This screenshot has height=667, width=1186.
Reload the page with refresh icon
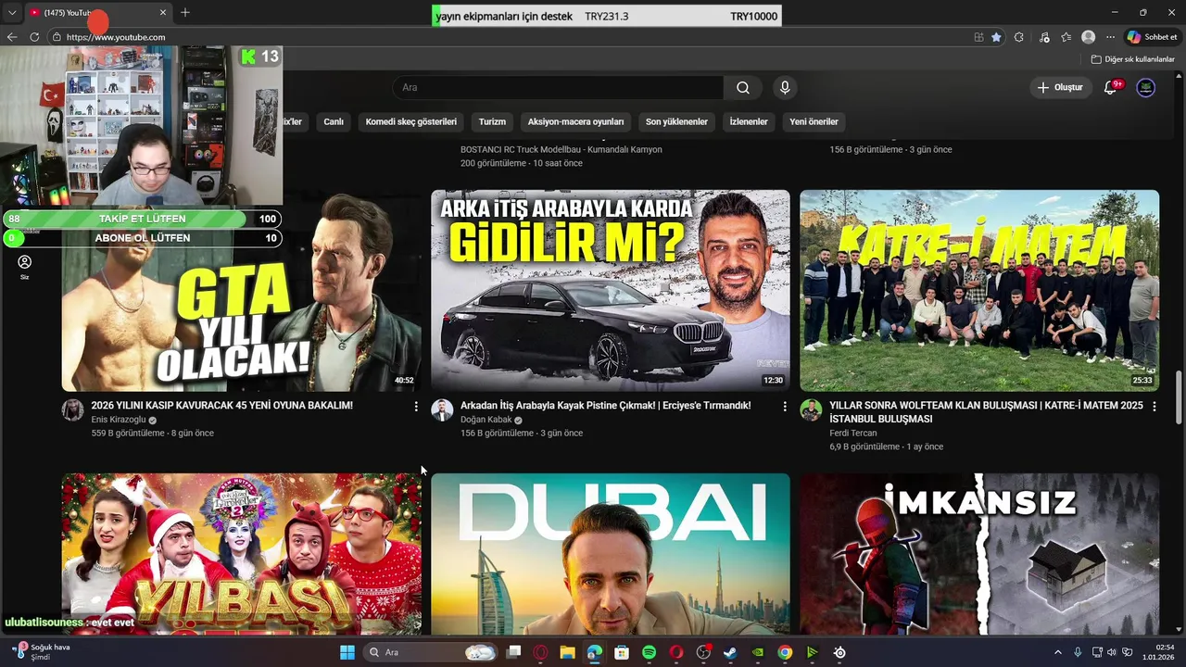(x=34, y=37)
